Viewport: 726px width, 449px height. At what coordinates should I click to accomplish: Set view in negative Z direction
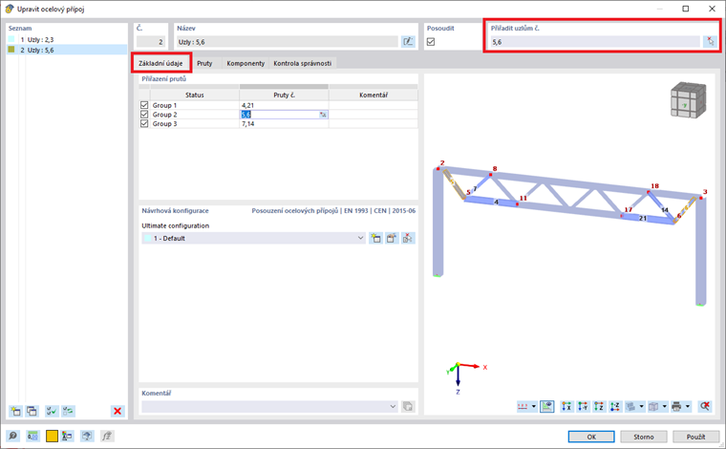615,406
